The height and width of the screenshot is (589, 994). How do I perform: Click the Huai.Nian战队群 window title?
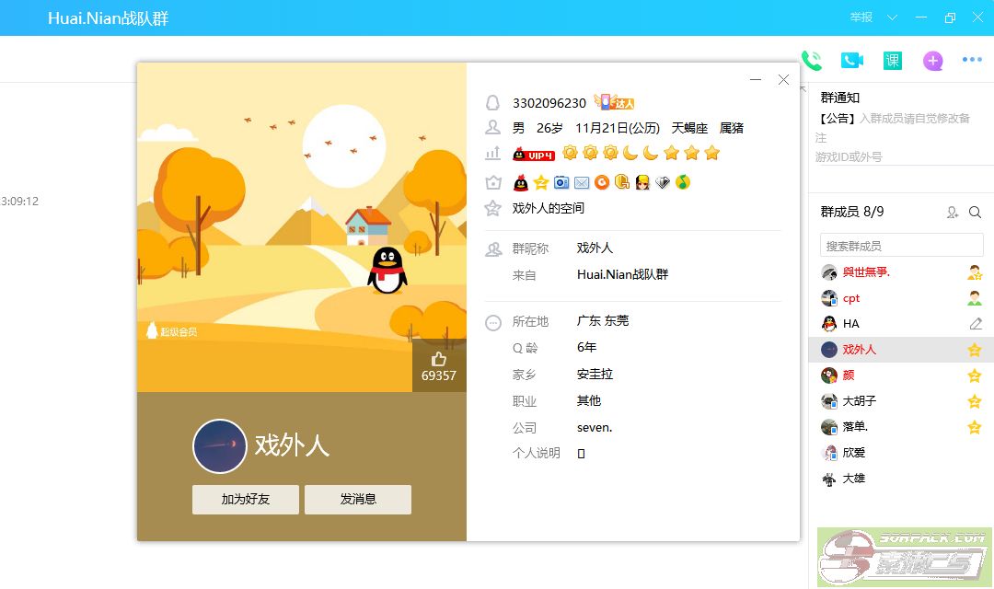pos(108,18)
